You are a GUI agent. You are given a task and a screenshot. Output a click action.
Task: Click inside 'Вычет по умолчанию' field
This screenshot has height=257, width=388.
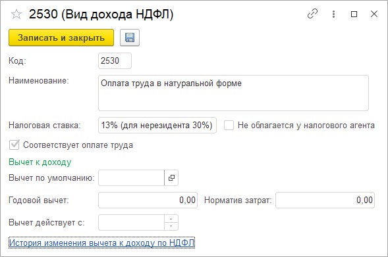pos(131,177)
